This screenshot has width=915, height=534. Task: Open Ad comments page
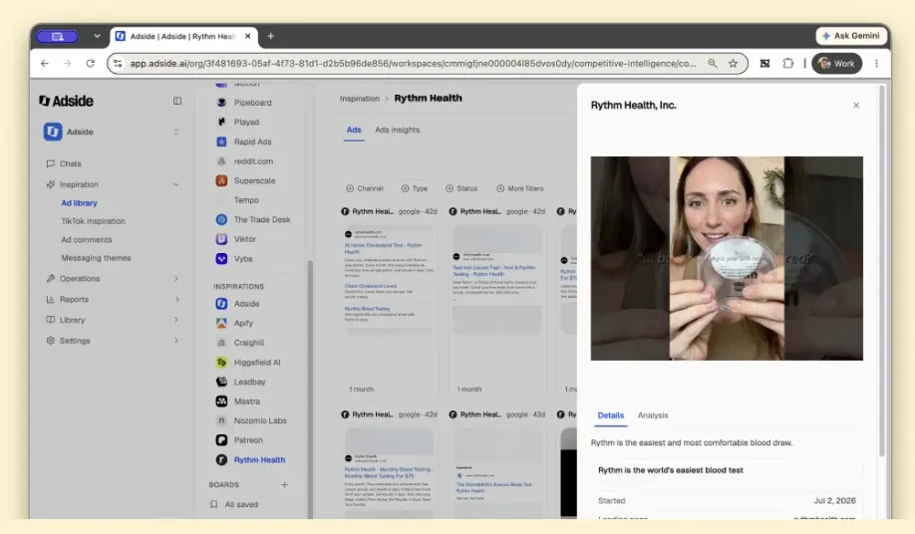(x=87, y=239)
